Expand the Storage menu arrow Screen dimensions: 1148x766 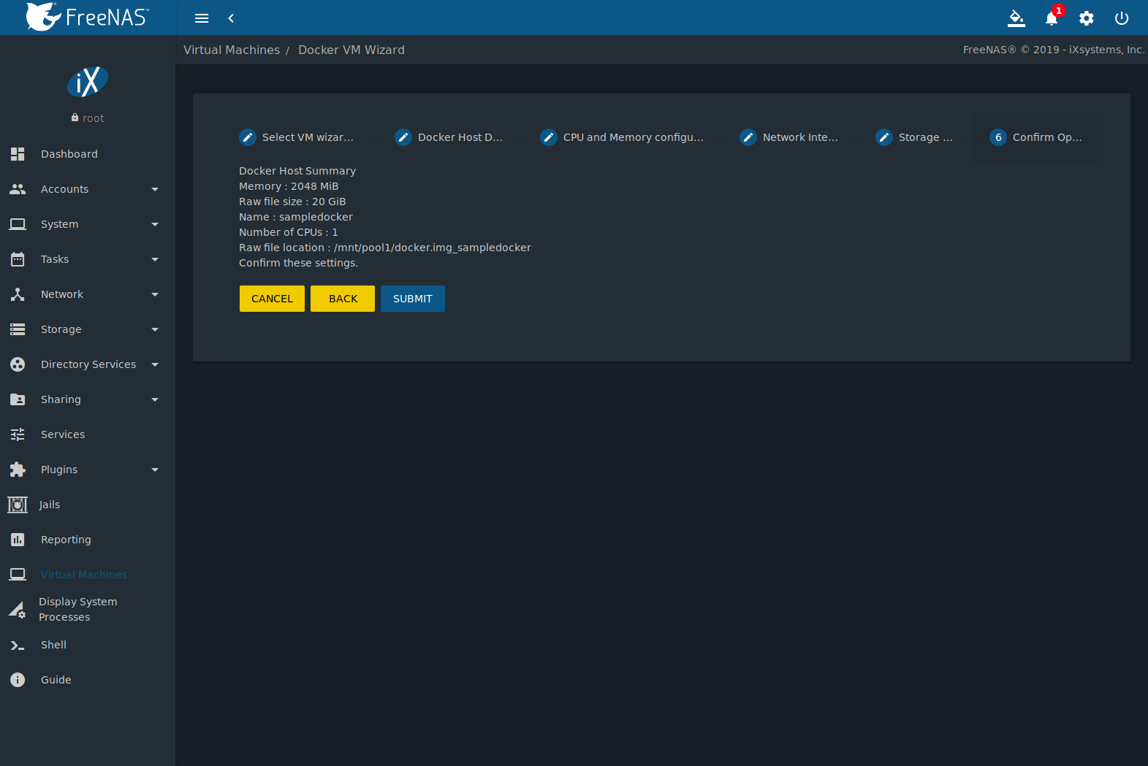click(x=155, y=329)
